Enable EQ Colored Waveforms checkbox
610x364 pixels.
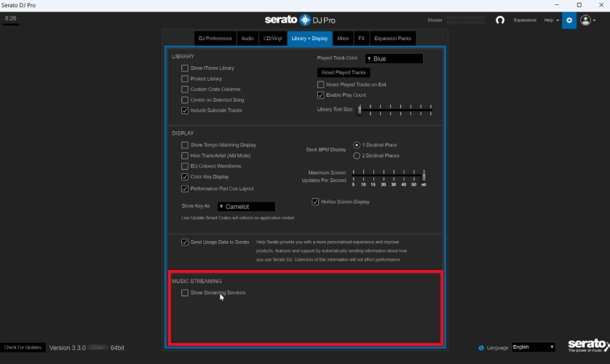[x=185, y=166]
